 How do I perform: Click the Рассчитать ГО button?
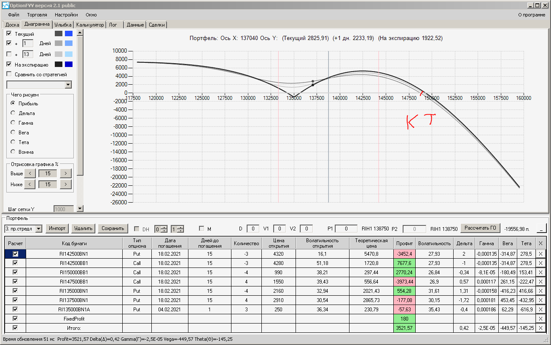[480, 228]
